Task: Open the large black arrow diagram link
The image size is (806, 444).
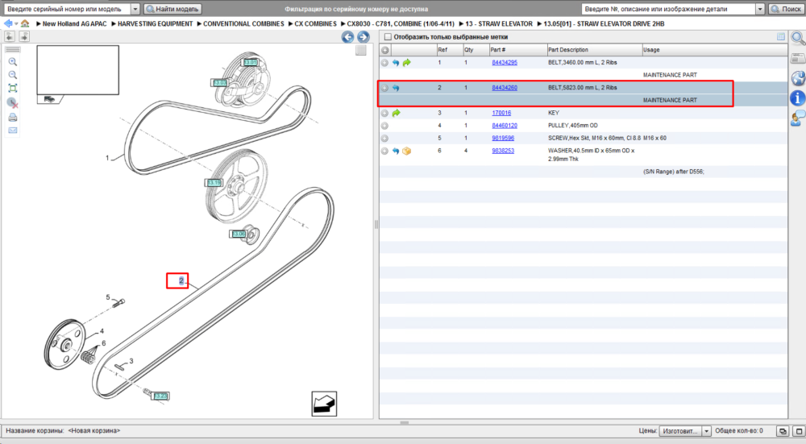Action: click(324, 404)
